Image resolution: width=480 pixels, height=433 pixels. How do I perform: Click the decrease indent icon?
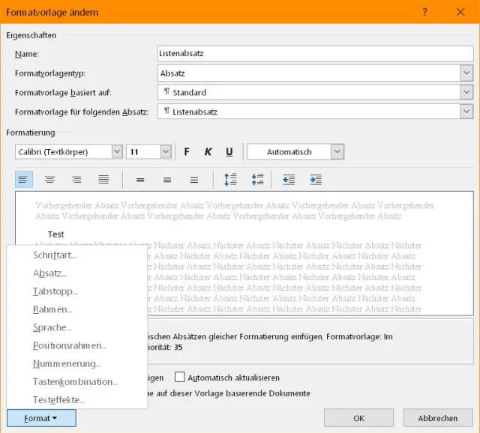[289, 180]
